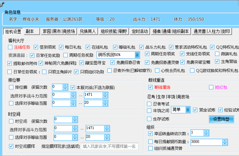Toggle the 免费突破宝箱 checkbox
Image resolution: width=239 pixels, height=156 pixels.
click(182, 62)
